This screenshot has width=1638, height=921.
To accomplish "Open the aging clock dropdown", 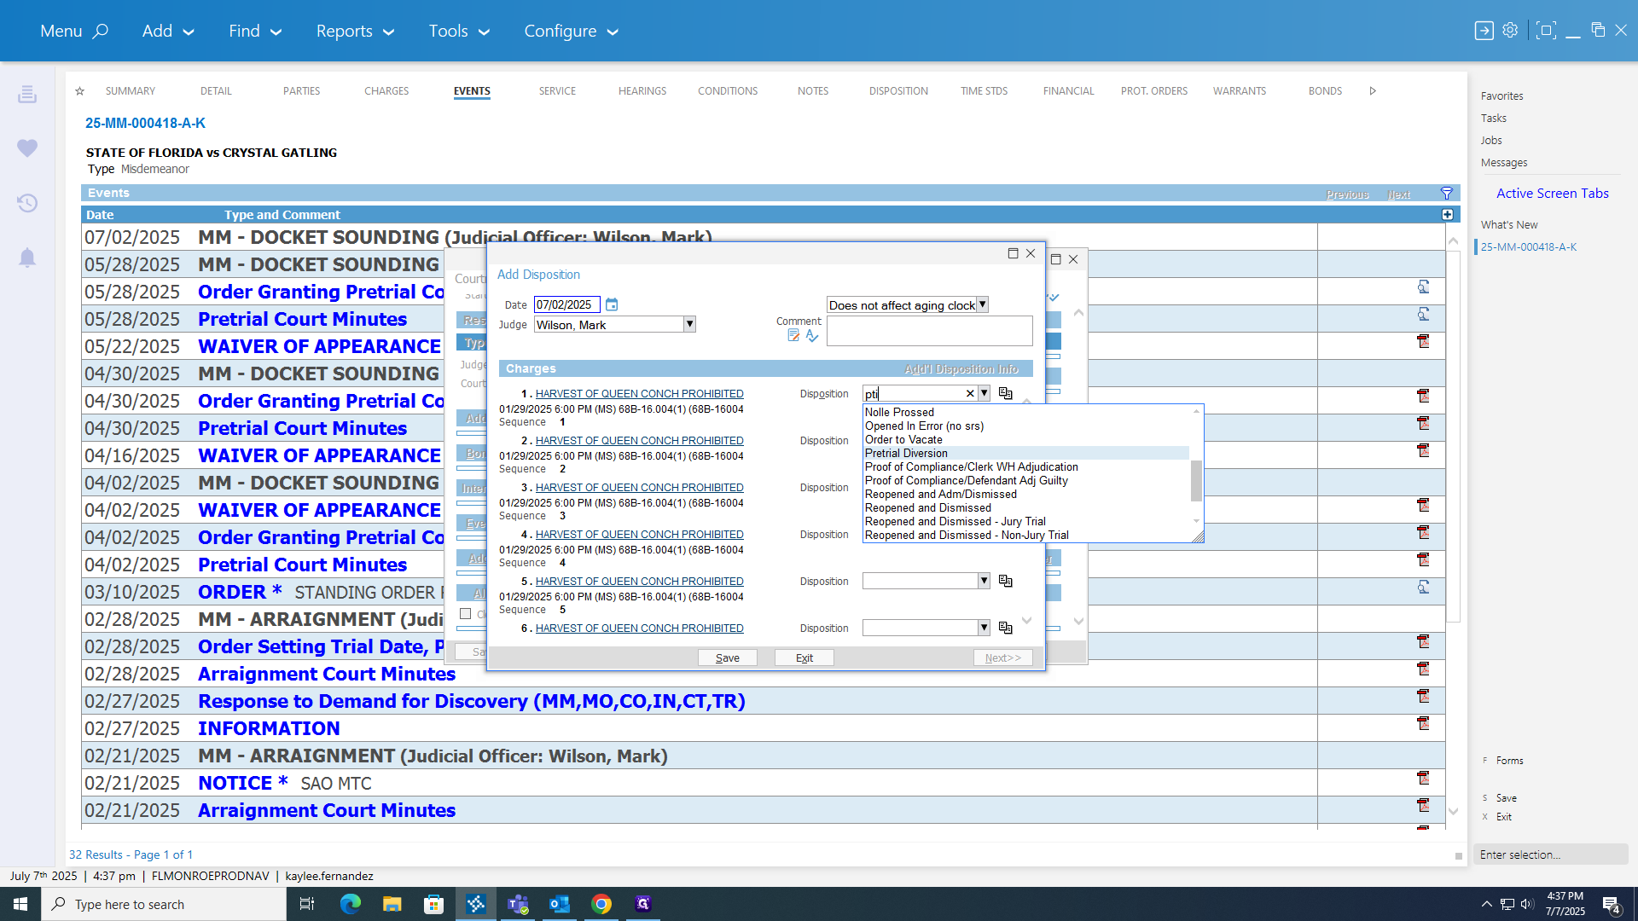I will click(x=983, y=305).
